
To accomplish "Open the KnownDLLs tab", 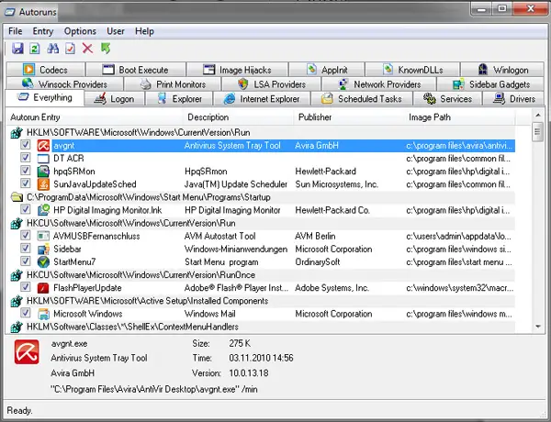I will click(x=412, y=70).
